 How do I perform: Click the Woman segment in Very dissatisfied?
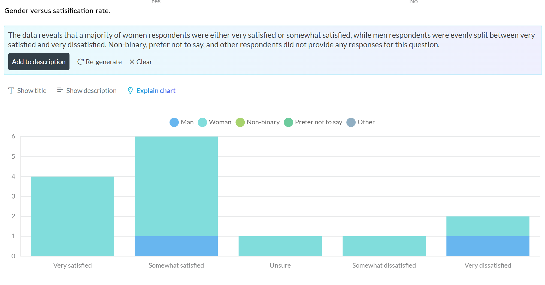pos(488,226)
